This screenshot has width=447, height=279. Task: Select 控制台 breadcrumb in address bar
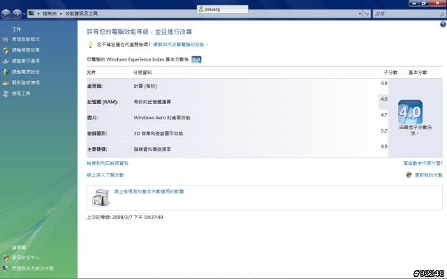coord(50,13)
